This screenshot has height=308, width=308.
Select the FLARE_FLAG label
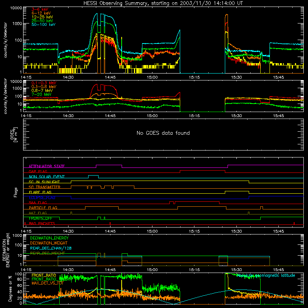(x=40, y=192)
